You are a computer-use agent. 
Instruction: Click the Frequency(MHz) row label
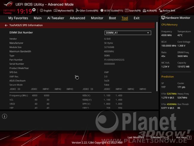click(x=19, y=95)
